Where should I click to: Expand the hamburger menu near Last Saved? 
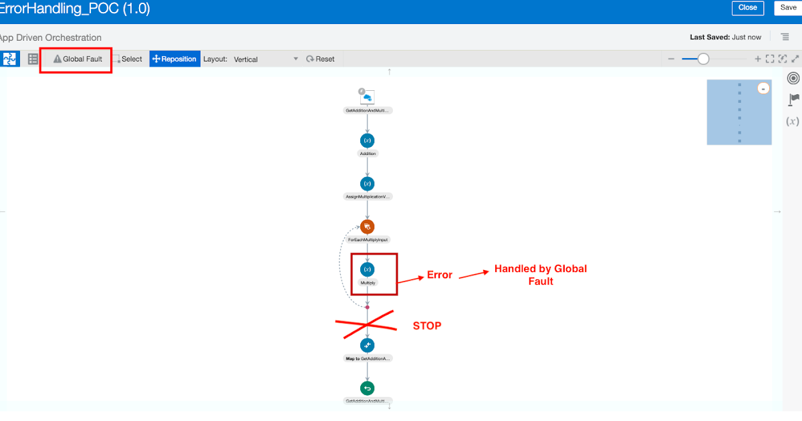[x=785, y=37]
